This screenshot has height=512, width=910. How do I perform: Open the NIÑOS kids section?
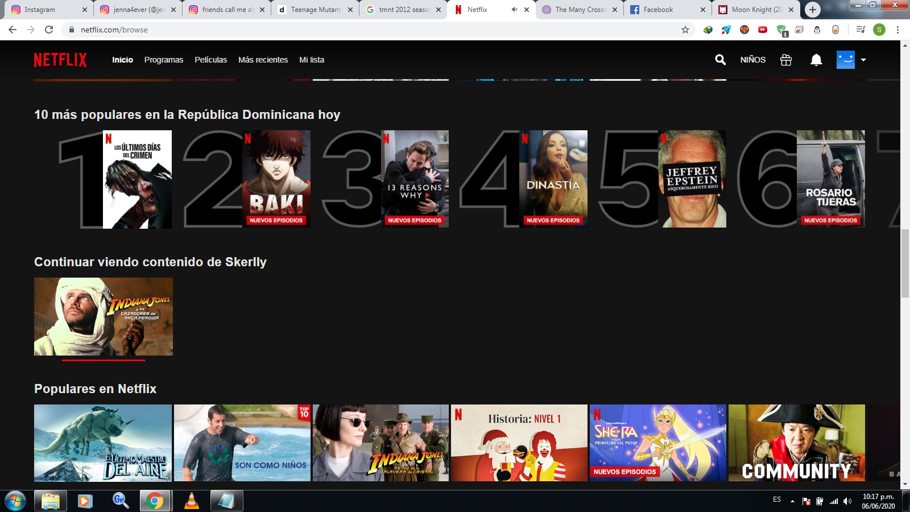tap(752, 60)
